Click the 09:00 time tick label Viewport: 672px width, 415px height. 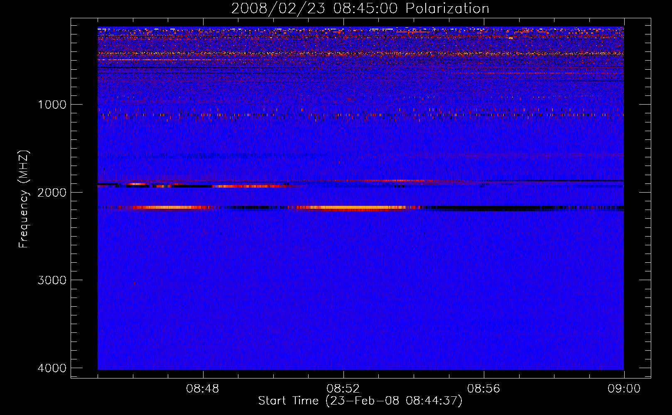(624, 389)
